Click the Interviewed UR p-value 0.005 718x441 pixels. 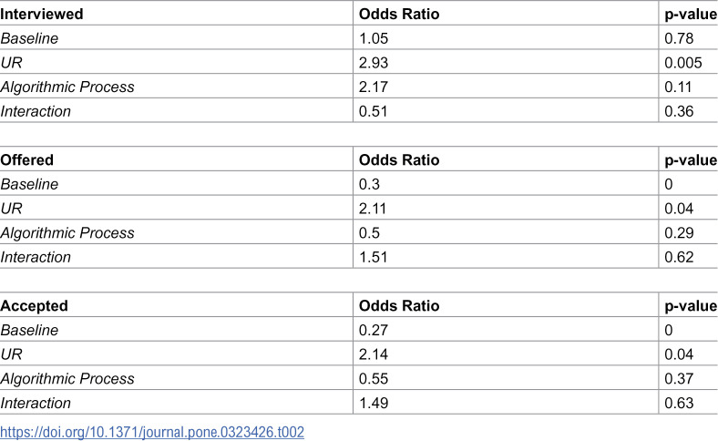pyautogui.click(x=683, y=63)
